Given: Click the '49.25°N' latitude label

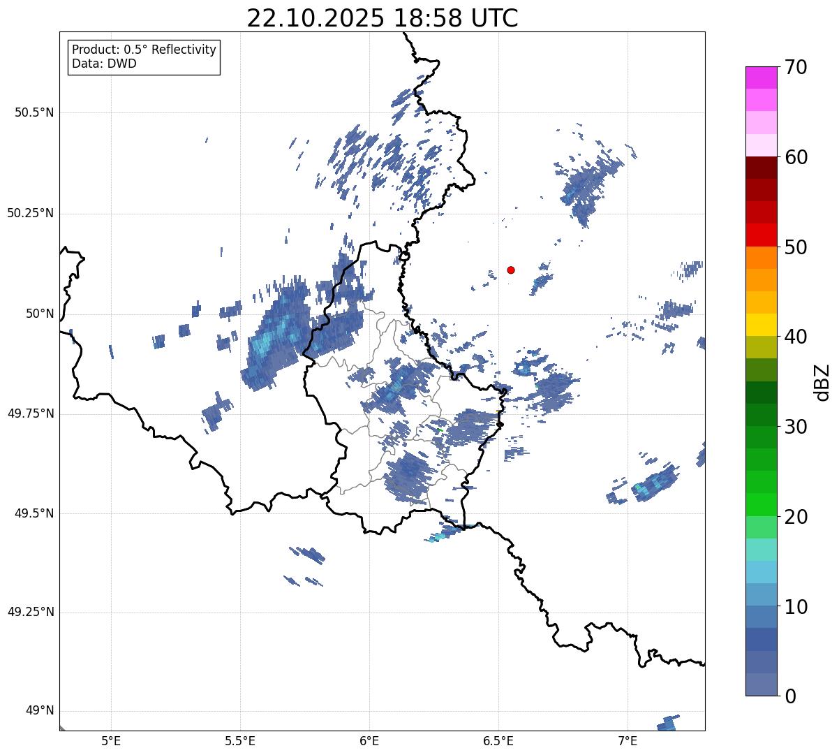Looking at the screenshot, I should coord(30,613).
